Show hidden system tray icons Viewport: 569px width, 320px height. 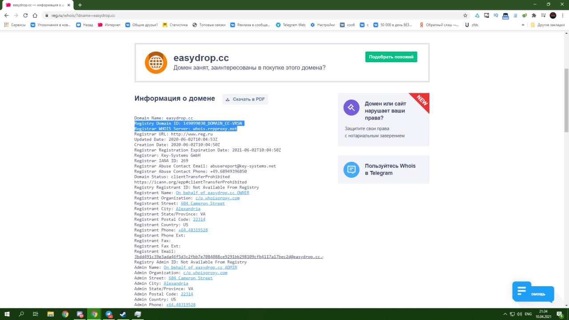(505, 314)
